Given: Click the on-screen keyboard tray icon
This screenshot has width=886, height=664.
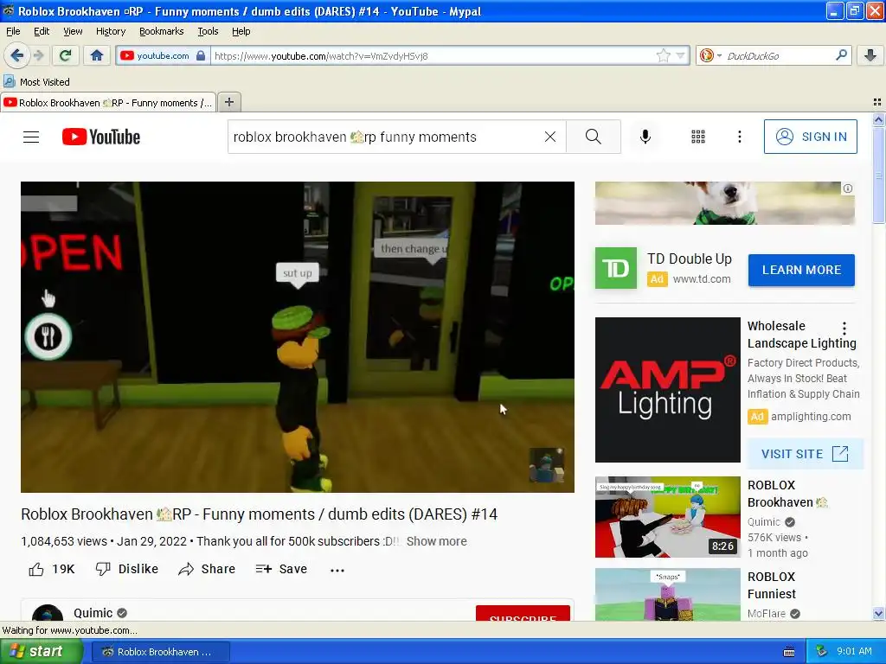Looking at the screenshot, I should coord(789,652).
